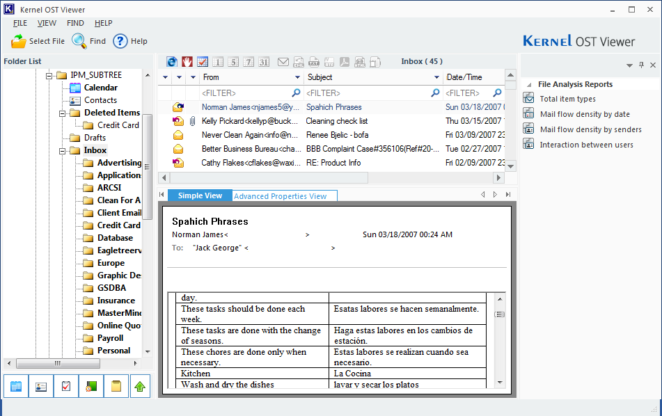This screenshot has height=416, width=662.
Task: Select the 5-day calendar view icon
Action: [233, 62]
